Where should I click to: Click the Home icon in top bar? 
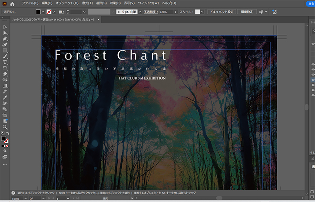(x=12, y=3)
